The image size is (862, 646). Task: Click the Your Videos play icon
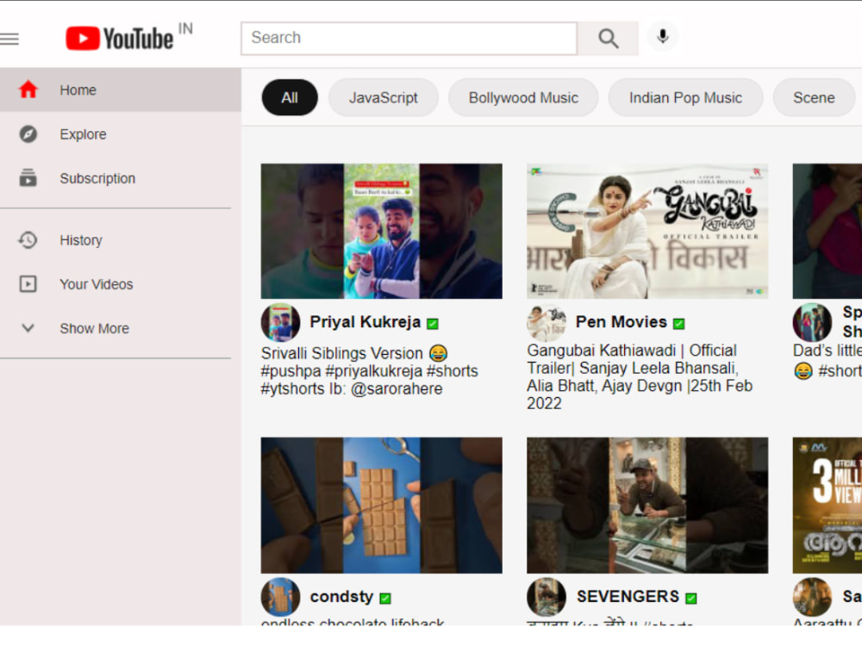pyautogui.click(x=28, y=284)
